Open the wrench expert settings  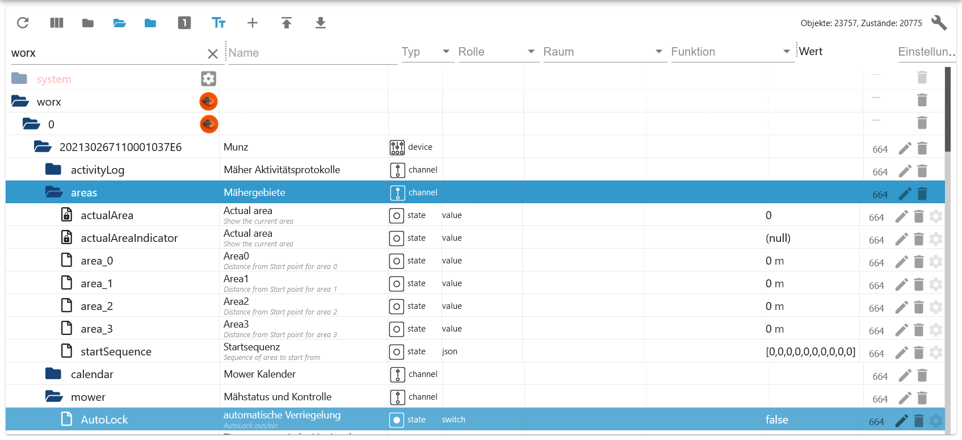pos(939,23)
